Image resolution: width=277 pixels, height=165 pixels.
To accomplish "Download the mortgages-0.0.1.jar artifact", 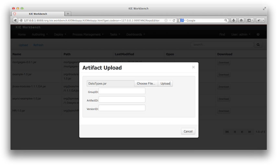I will [x=224, y=62].
